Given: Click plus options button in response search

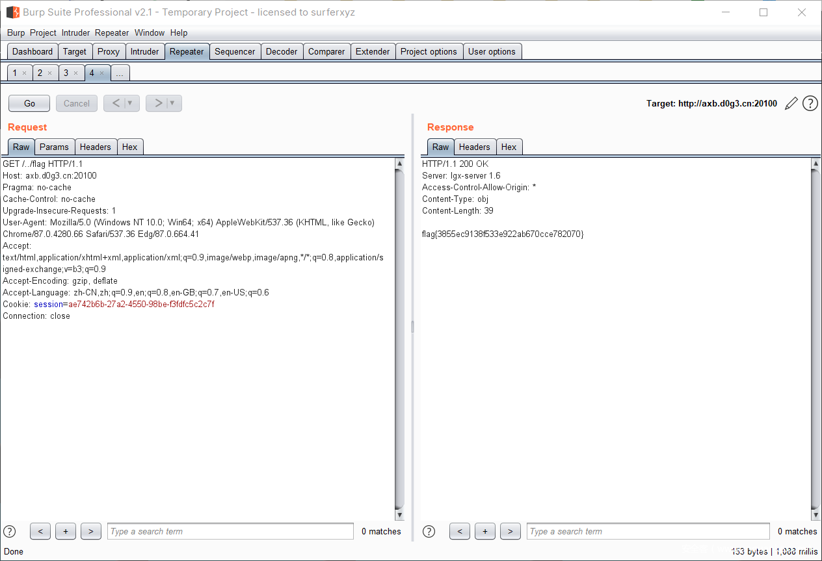Looking at the screenshot, I should [x=485, y=531].
